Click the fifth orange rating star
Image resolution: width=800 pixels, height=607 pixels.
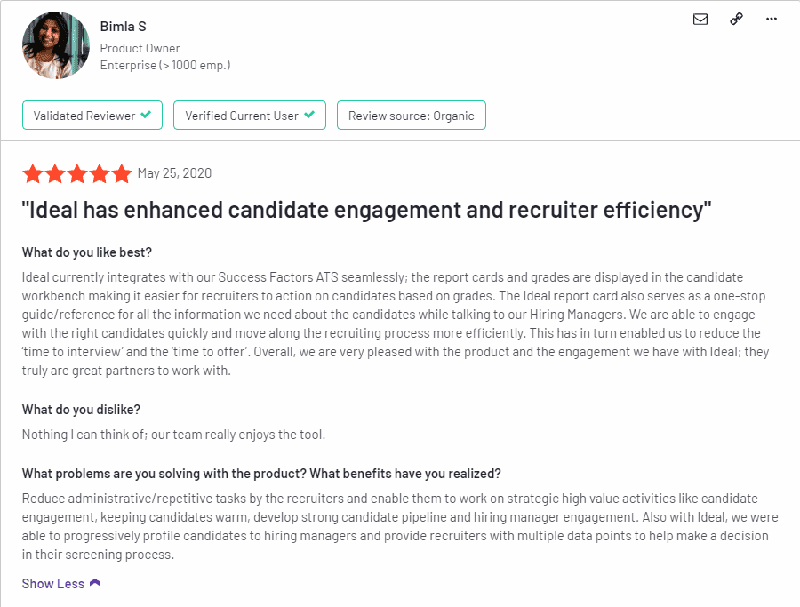coord(122,173)
